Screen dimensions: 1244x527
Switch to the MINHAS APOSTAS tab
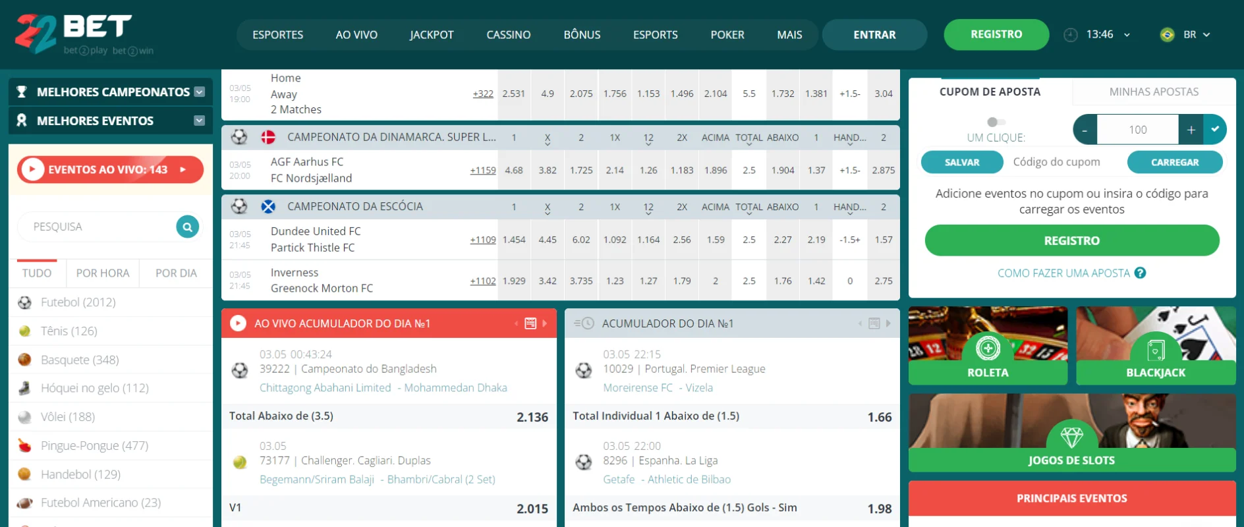[x=1154, y=92]
